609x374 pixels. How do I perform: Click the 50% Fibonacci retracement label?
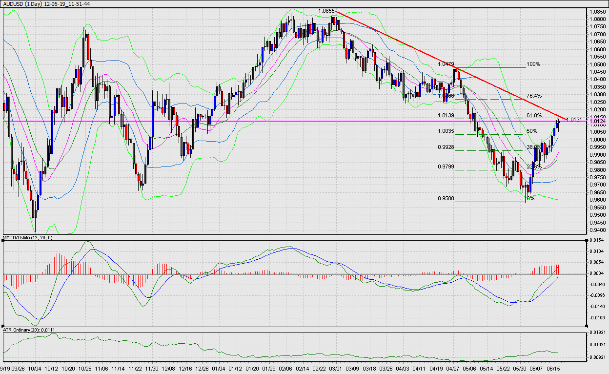point(532,131)
